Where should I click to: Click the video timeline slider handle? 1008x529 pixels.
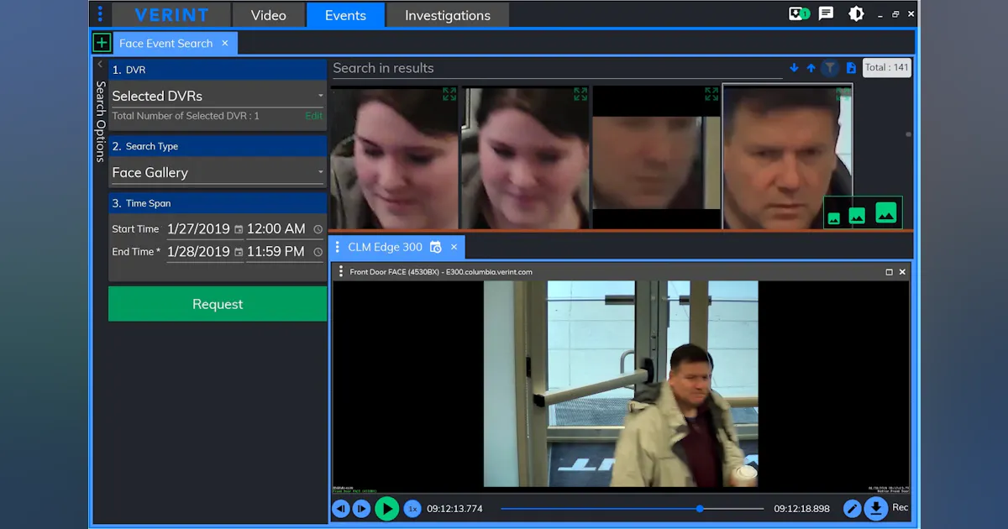[x=700, y=508]
